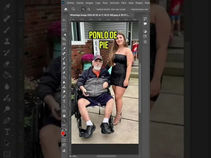
Task: Open the Archivo menu
Action: (71, 3)
